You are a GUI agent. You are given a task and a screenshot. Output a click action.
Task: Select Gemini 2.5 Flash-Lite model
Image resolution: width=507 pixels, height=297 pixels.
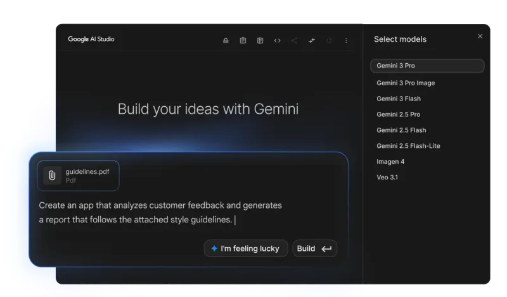(x=408, y=146)
